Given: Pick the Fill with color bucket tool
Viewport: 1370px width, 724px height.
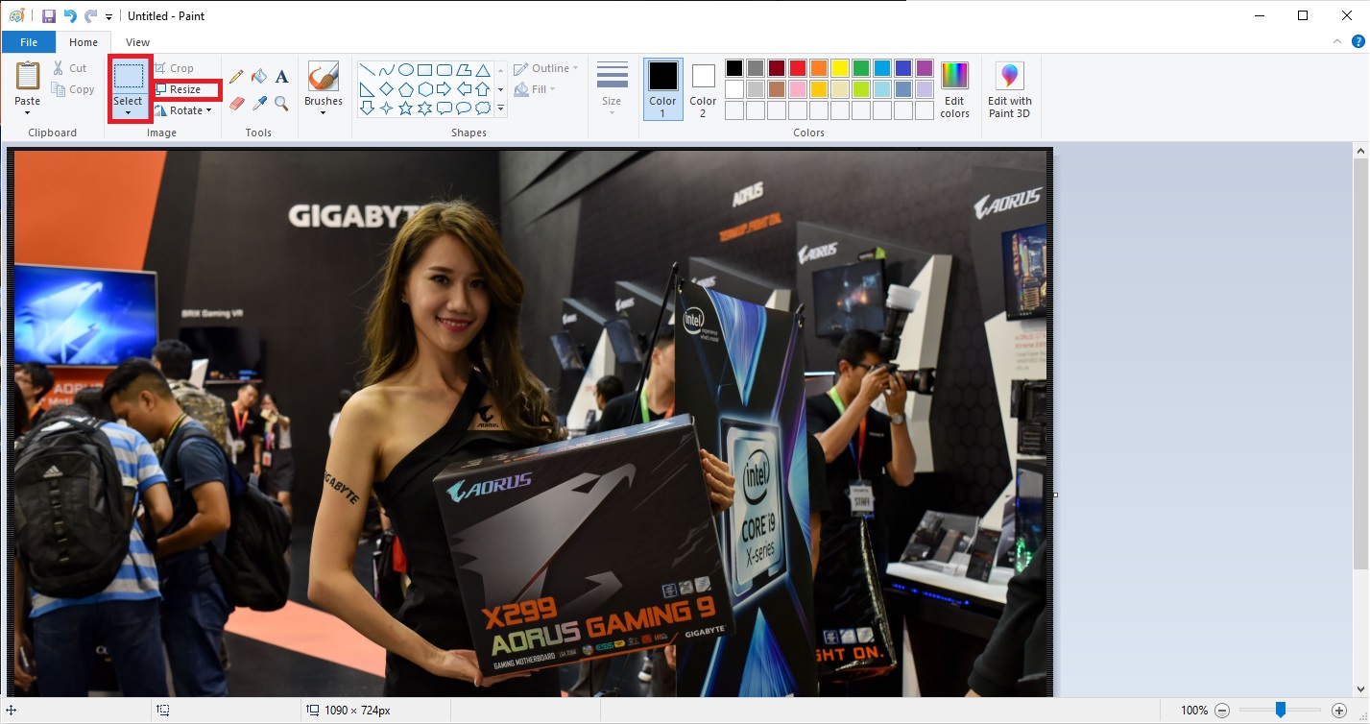Looking at the screenshot, I should click(x=259, y=77).
